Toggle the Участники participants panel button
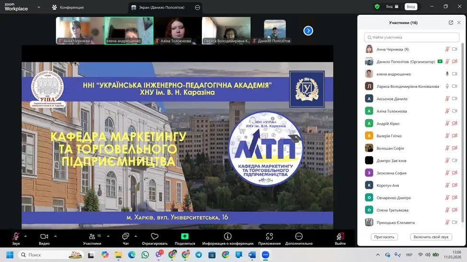This screenshot has height=262, width=467. tap(92, 237)
